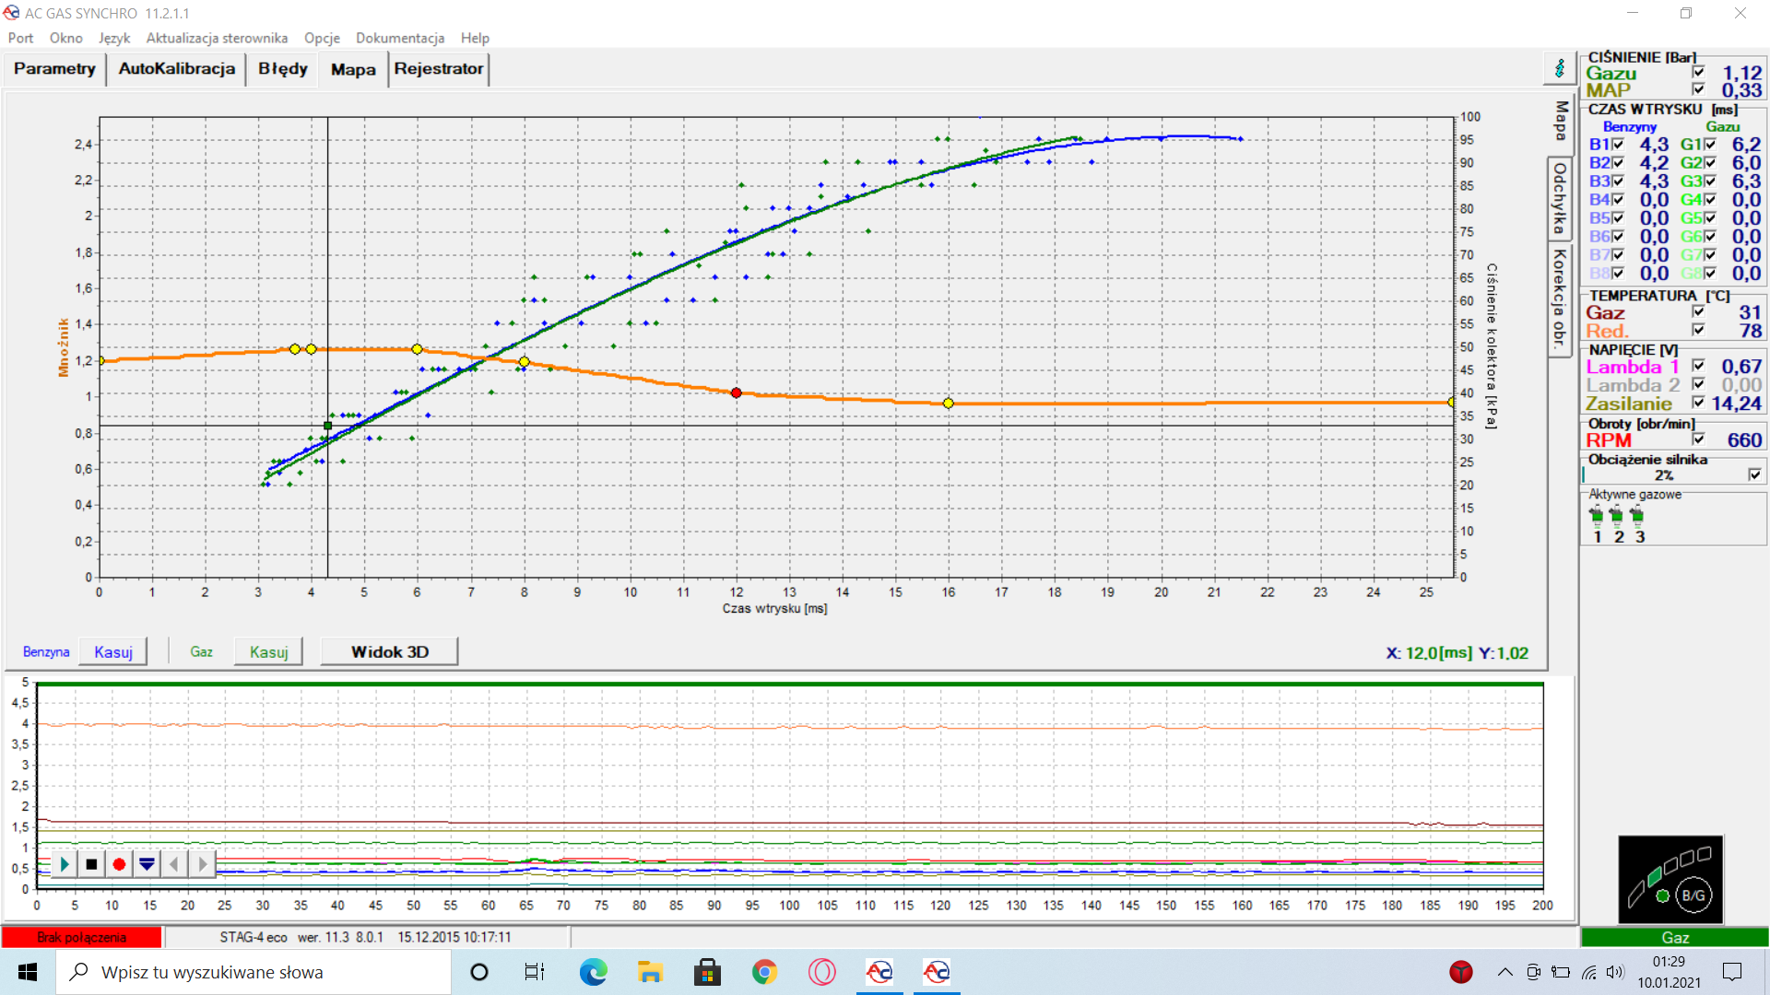Viewport: 1770px width, 995px height.
Task: Open the Okno menu
Action: [x=66, y=38]
